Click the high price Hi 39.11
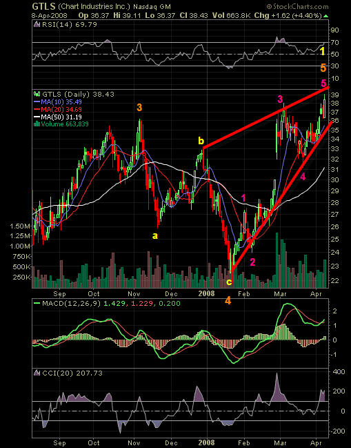The width and height of the screenshot is (351, 448). (127, 15)
